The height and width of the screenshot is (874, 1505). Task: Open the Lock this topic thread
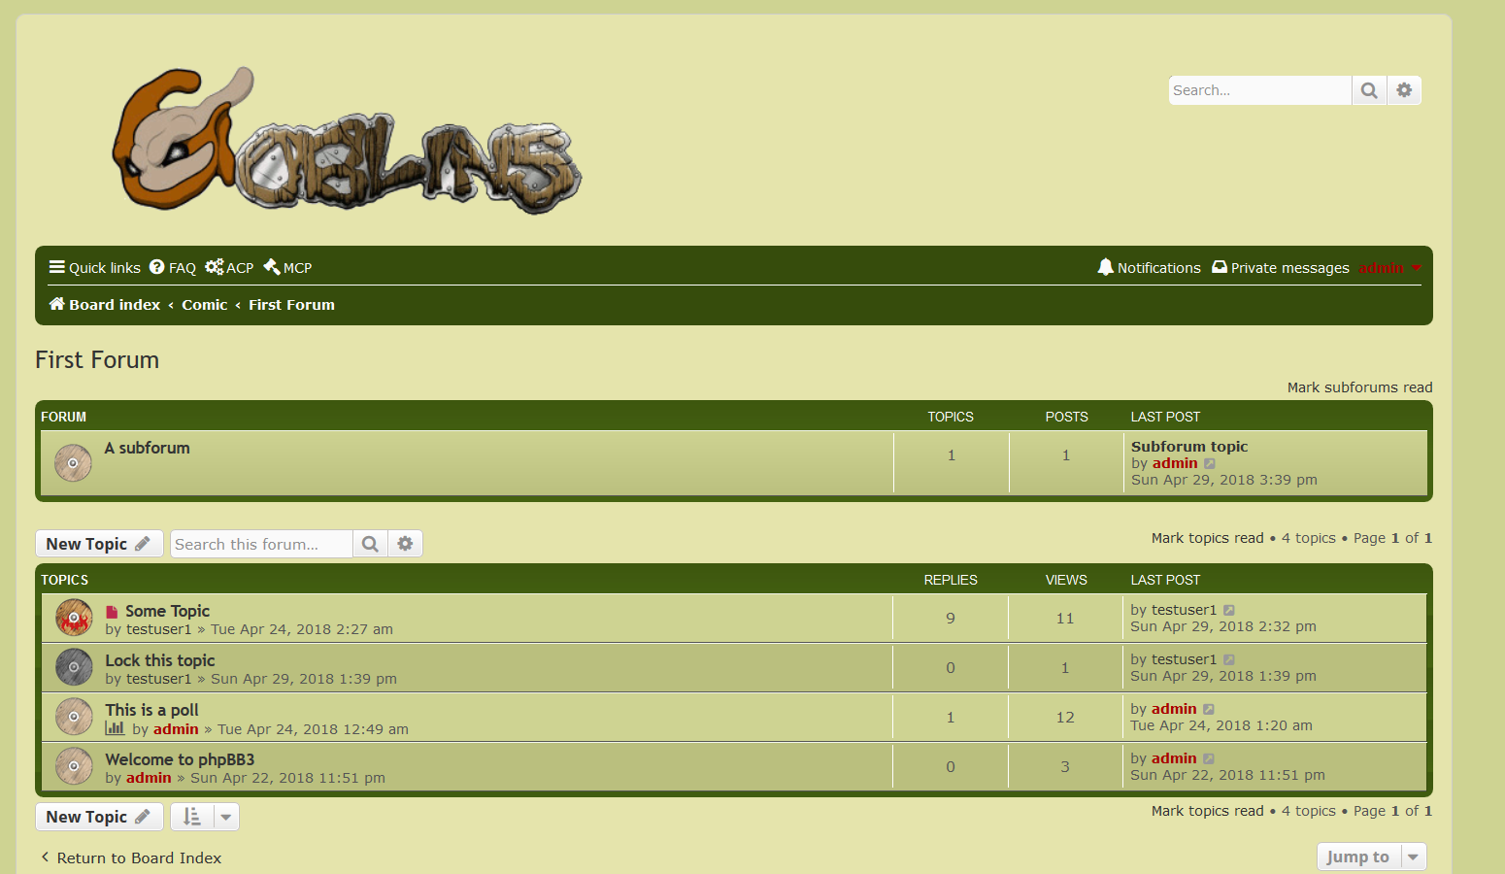coord(160,660)
